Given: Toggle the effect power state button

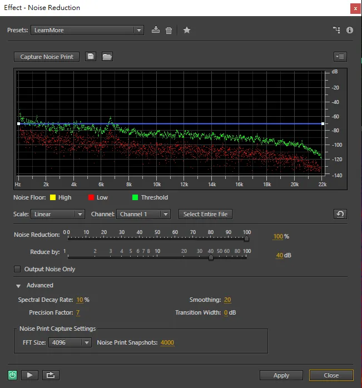Looking at the screenshot, I should (x=13, y=375).
